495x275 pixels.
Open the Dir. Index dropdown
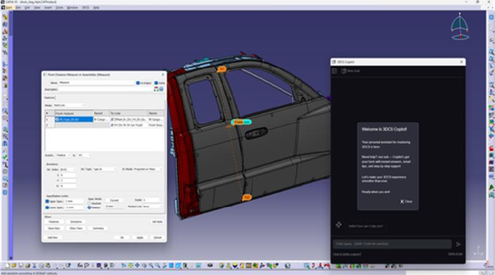coord(68,169)
